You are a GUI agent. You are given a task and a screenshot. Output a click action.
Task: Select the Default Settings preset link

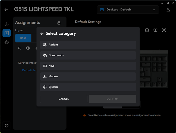point(29,70)
